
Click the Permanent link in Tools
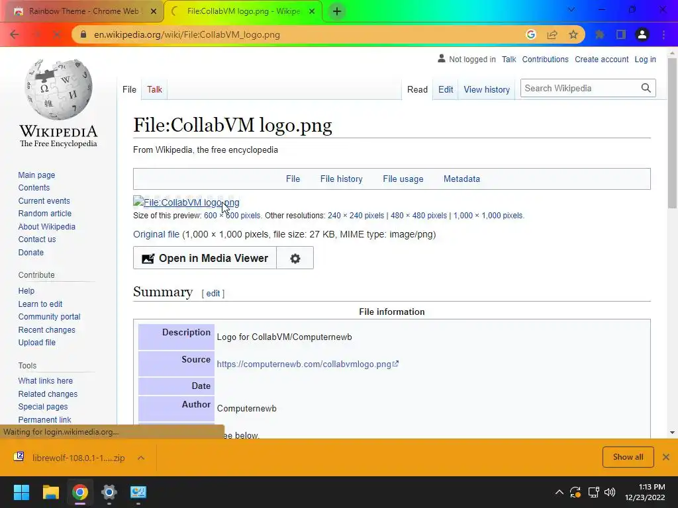coord(44,419)
